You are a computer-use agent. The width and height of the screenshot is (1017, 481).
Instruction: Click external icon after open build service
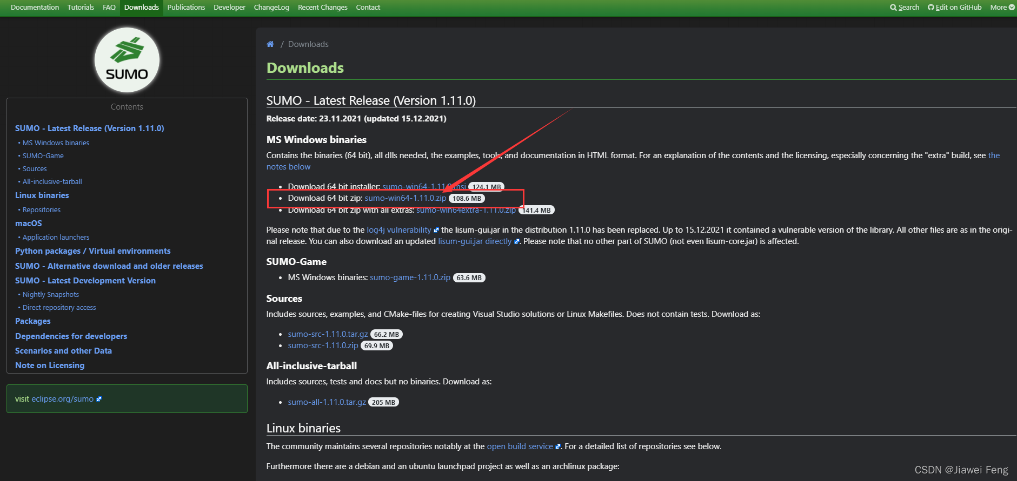558,447
